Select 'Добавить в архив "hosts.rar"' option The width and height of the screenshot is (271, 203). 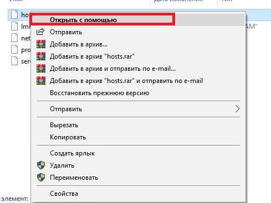(x=139, y=56)
